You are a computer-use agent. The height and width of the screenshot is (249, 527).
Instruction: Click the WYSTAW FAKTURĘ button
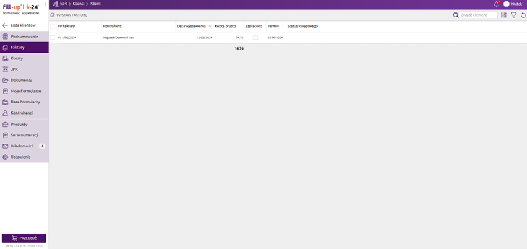[69, 15]
